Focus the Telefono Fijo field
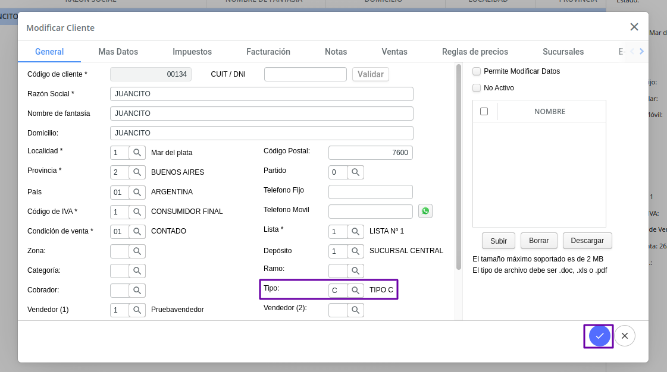 click(371, 192)
